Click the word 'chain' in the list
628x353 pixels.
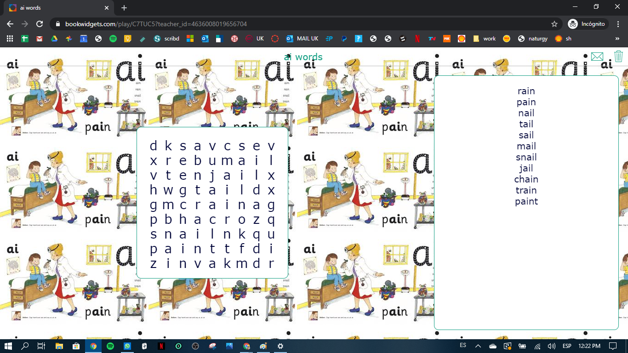click(526, 179)
